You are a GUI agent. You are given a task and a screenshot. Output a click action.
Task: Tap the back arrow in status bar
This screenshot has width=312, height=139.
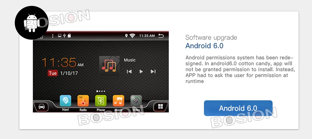click(x=161, y=36)
